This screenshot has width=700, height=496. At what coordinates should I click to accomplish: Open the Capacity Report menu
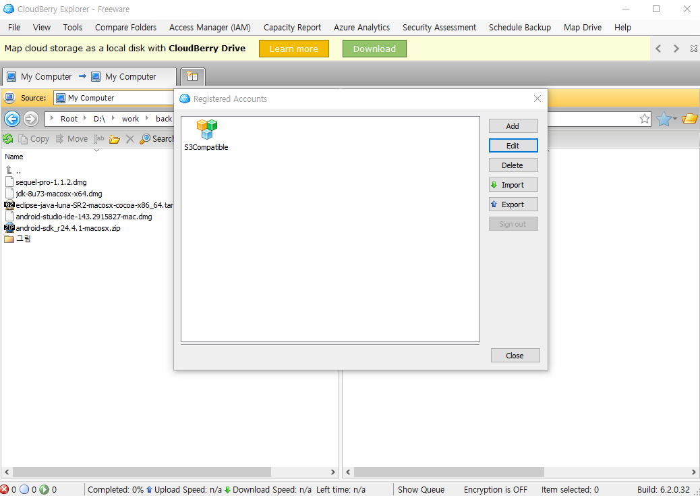point(293,27)
